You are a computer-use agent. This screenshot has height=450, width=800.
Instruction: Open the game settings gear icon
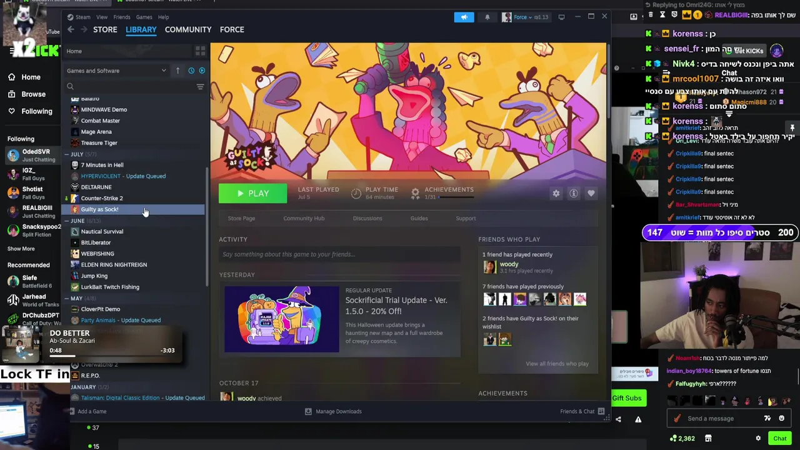(556, 193)
